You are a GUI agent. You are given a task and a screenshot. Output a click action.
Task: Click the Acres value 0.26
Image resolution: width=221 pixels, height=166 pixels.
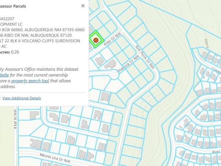[15, 52]
